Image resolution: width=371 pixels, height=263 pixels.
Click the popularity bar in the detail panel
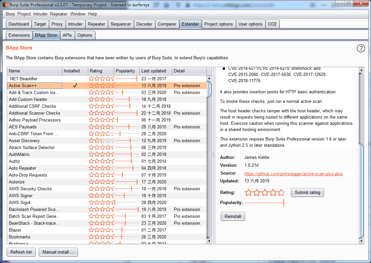pyautogui.click(x=265, y=203)
